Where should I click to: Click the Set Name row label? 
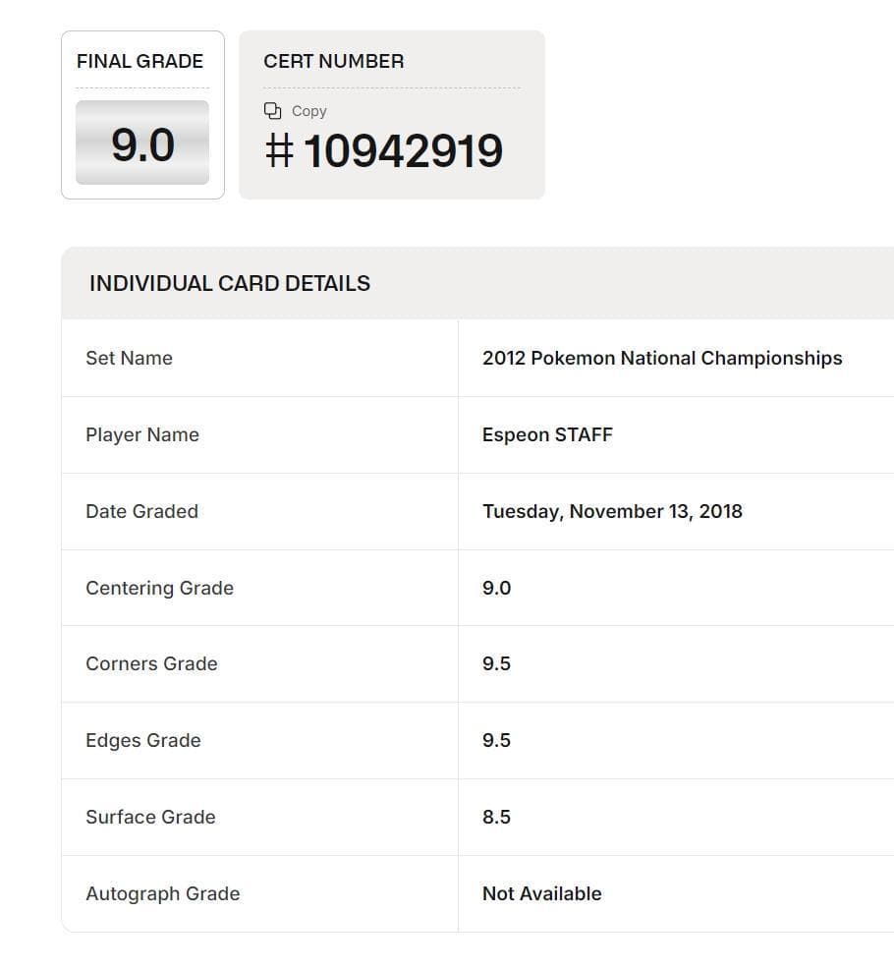click(129, 358)
